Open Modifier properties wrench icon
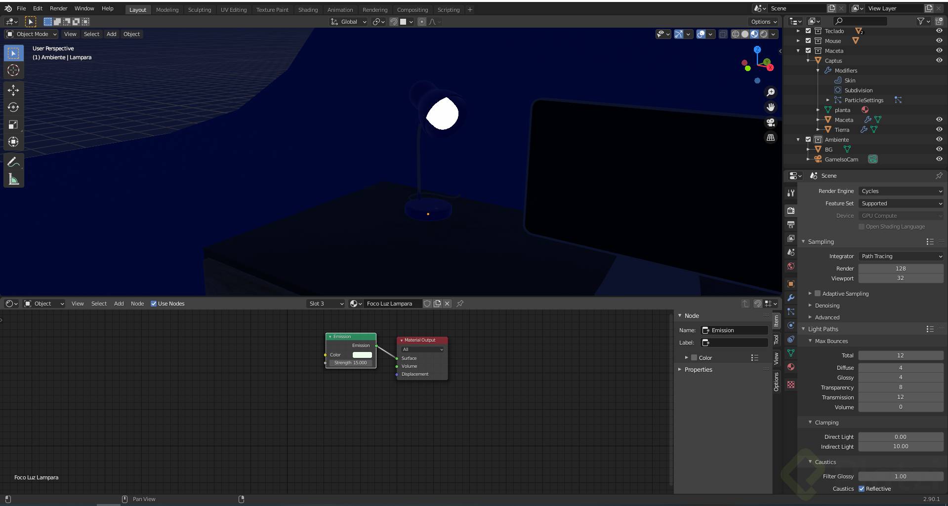This screenshot has height=506, width=948. click(x=791, y=298)
